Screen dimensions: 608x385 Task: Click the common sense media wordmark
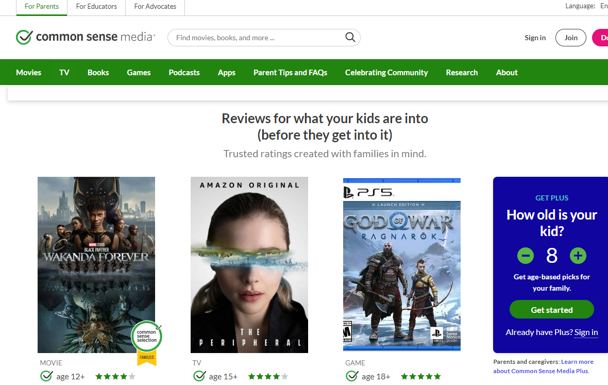pyautogui.click(x=95, y=37)
